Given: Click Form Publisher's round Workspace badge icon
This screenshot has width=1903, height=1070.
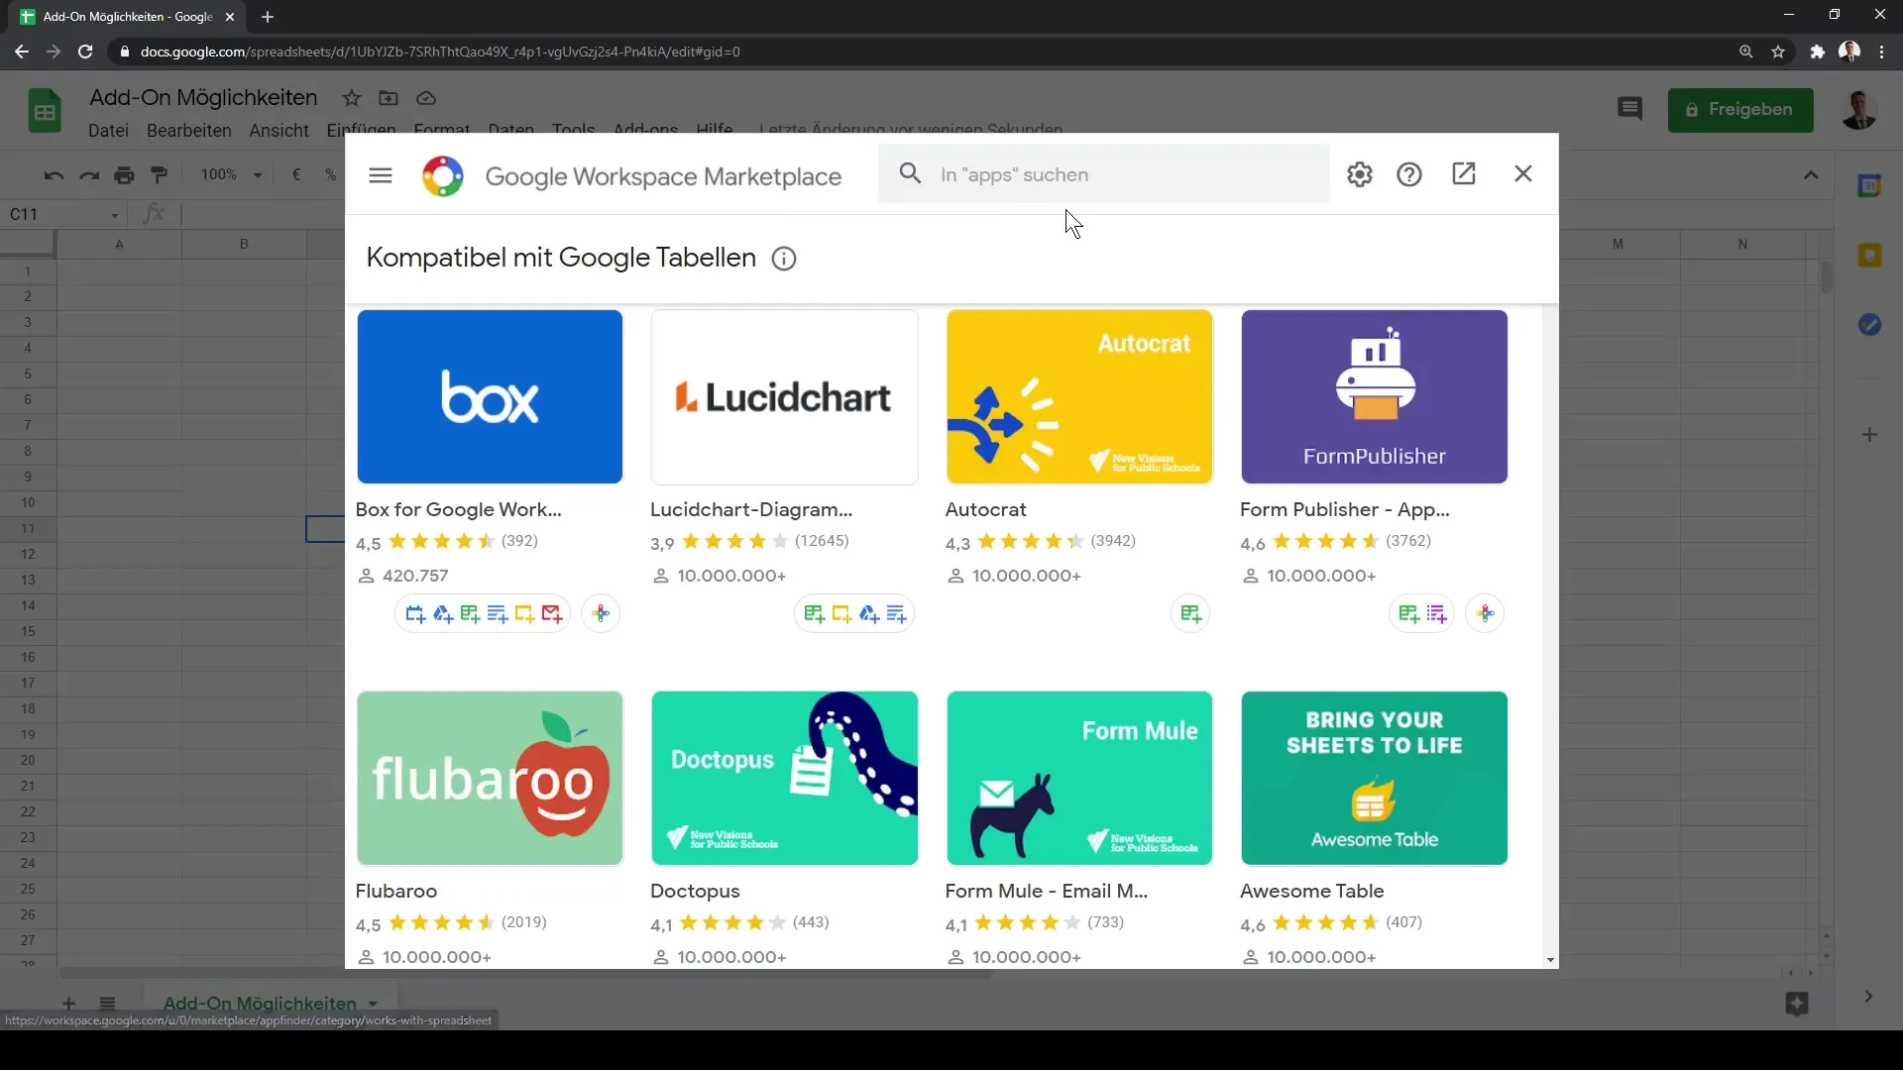Looking at the screenshot, I should coord(1485,614).
